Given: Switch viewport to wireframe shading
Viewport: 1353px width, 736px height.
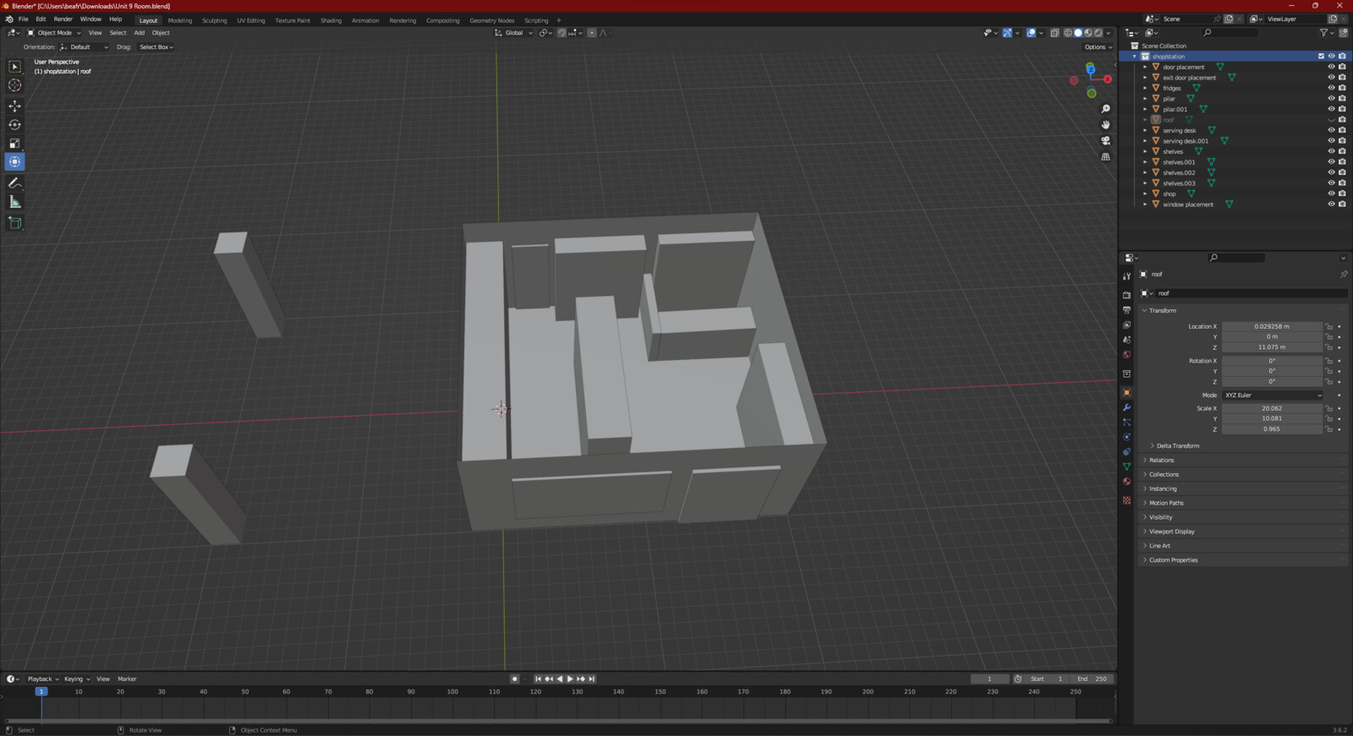Looking at the screenshot, I should point(1068,33).
